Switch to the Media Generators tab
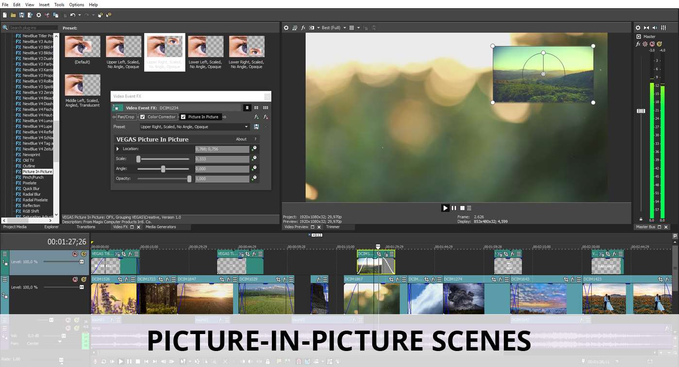This screenshot has width=679, height=367. tap(161, 227)
